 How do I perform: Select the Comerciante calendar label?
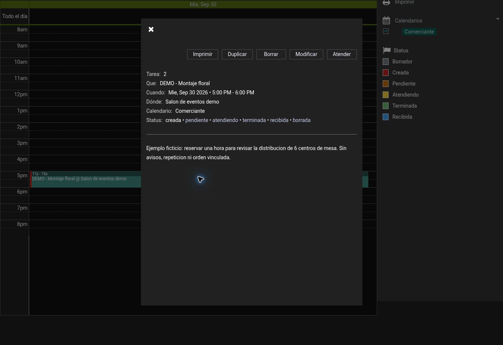(x=419, y=32)
